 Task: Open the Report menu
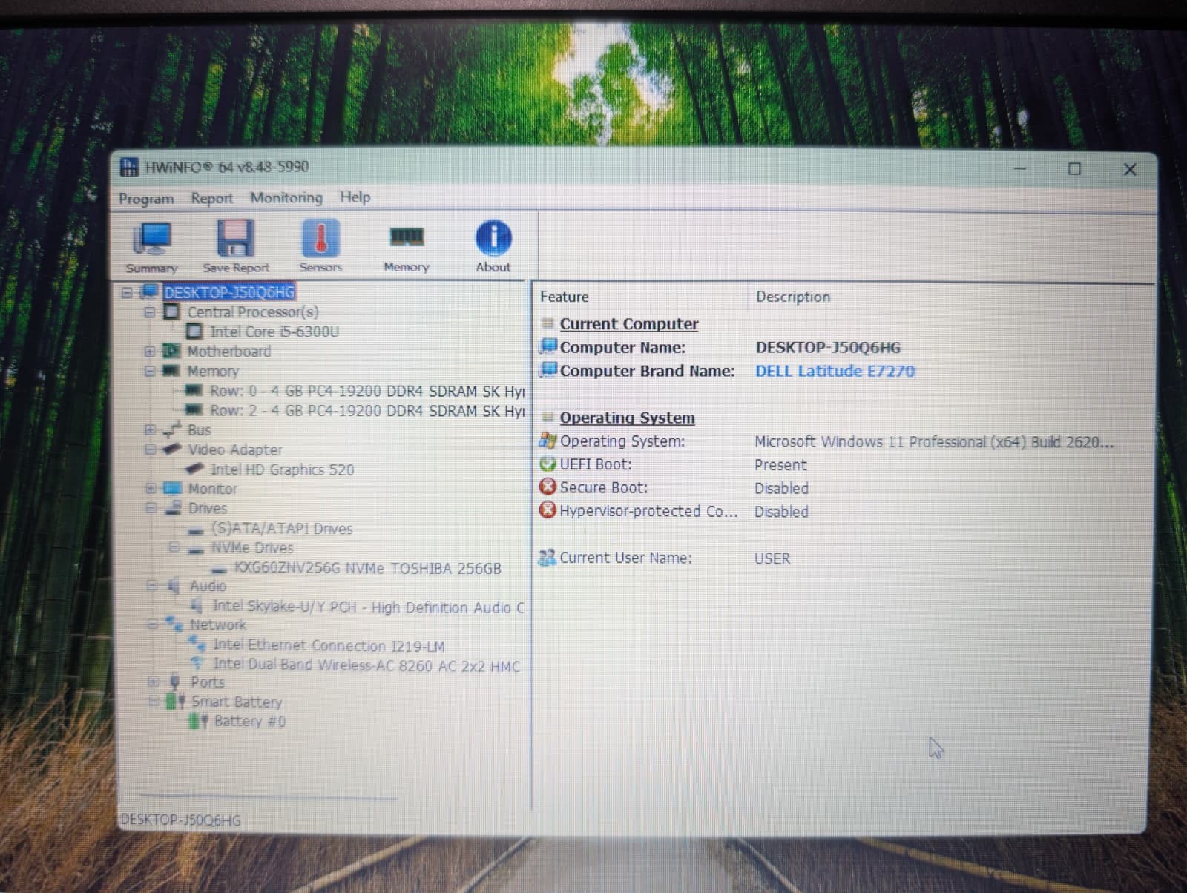coord(212,198)
